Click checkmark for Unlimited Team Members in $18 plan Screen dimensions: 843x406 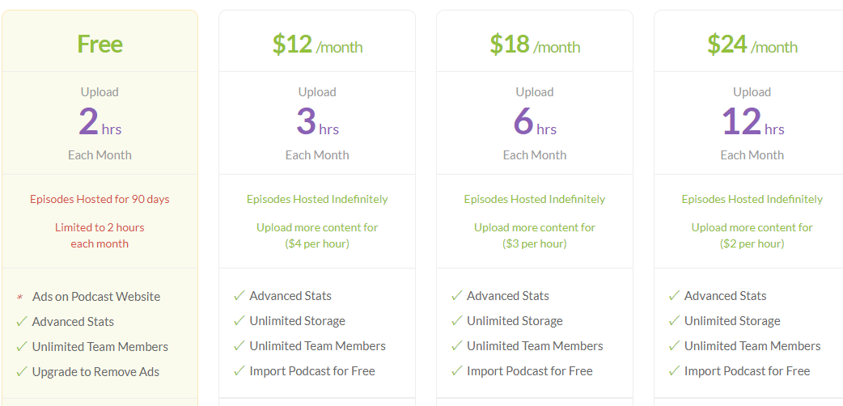pos(457,346)
